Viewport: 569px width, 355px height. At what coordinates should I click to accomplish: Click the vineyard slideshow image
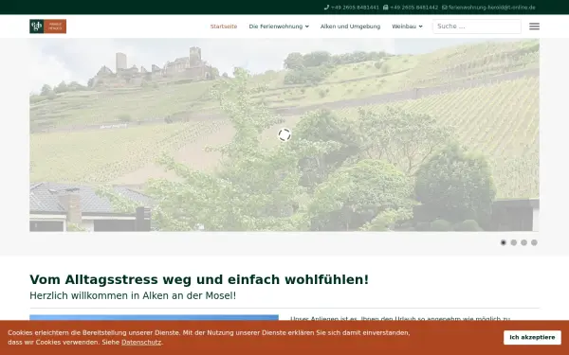(284, 134)
